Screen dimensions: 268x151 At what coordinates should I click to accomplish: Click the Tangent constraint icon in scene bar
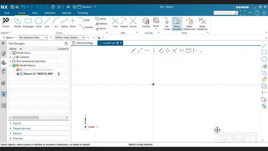pyautogui.click(x=161, y=50)
